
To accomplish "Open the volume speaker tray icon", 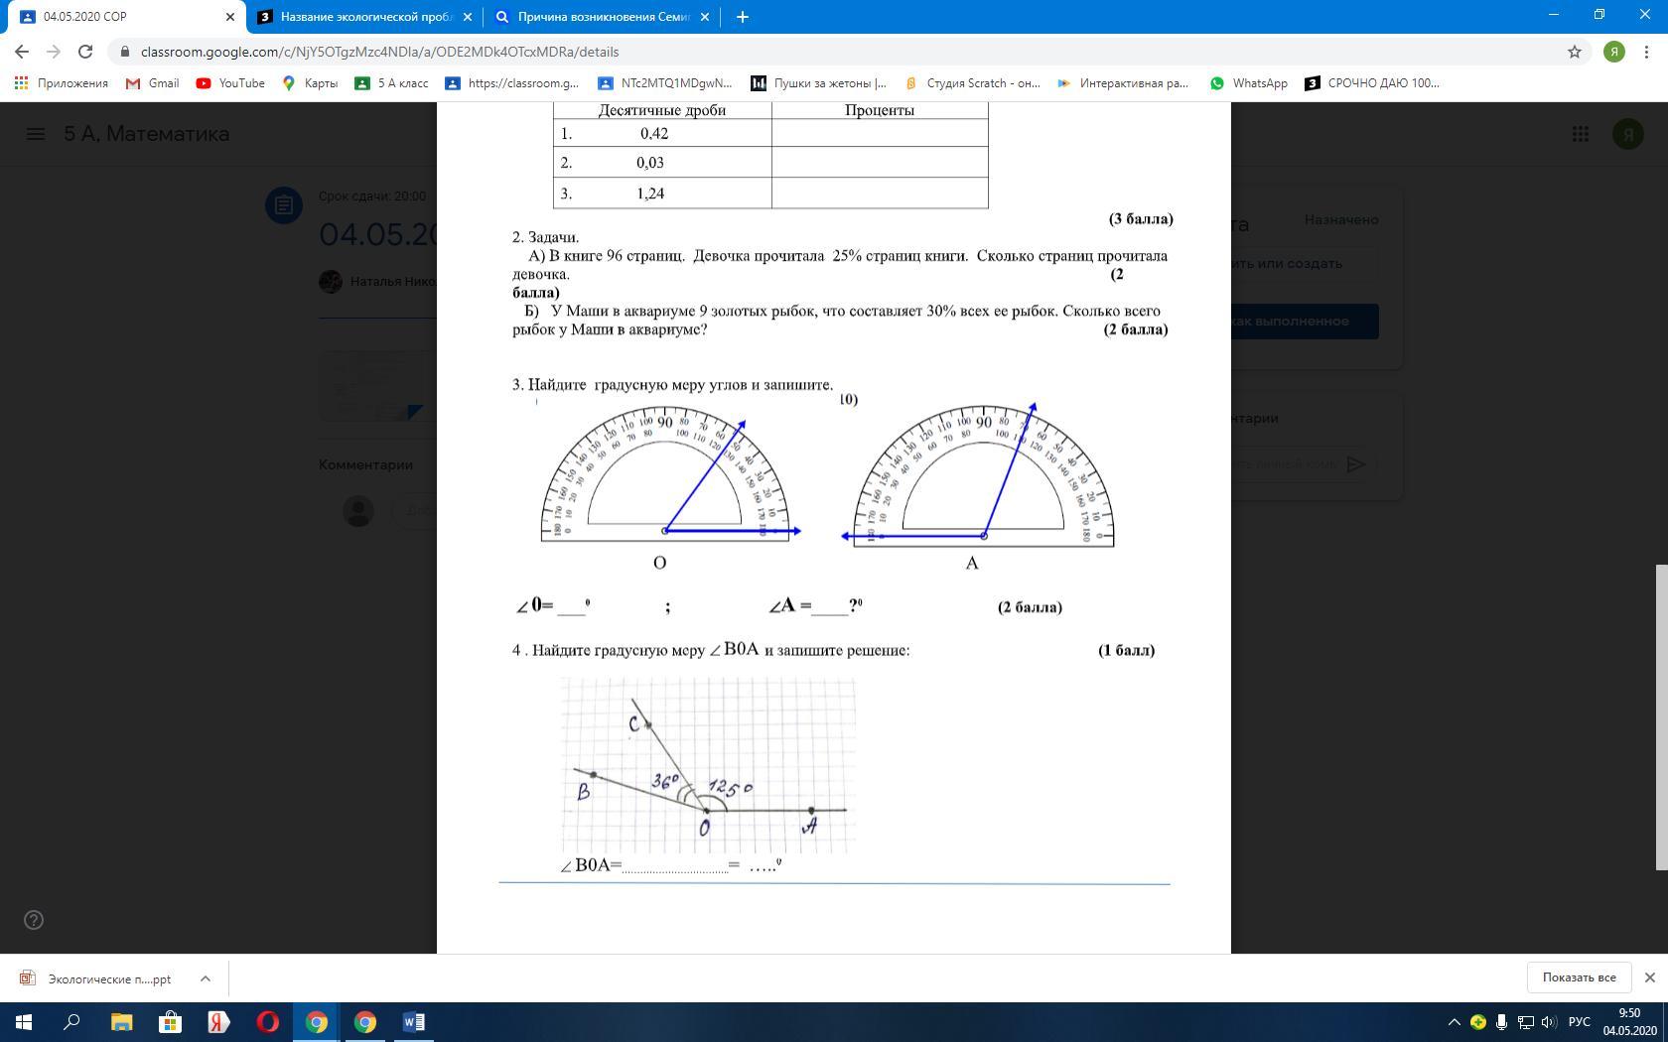I will tap(1549, 1022).
